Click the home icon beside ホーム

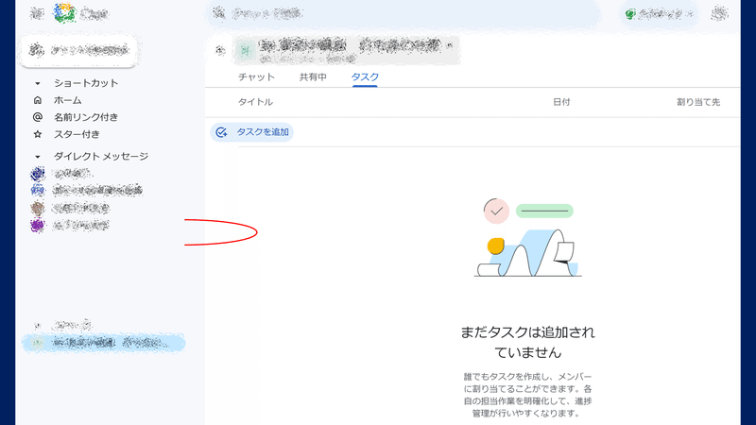click(38, 100)
